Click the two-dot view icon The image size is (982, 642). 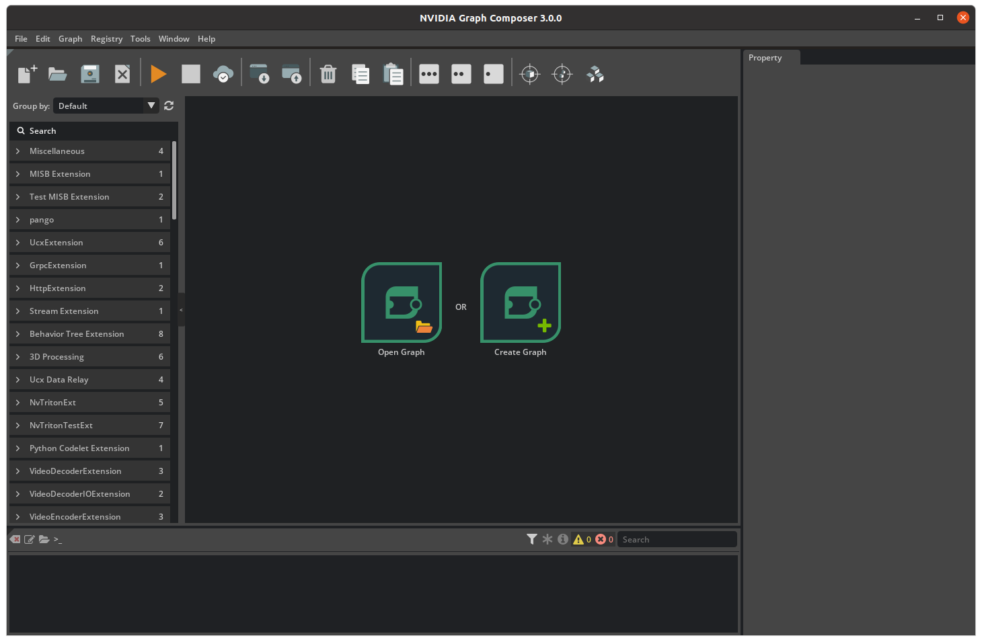click(x=461, y=74)
